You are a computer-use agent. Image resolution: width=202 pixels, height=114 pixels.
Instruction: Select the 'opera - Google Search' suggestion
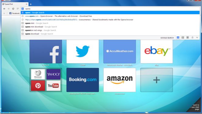110,13
